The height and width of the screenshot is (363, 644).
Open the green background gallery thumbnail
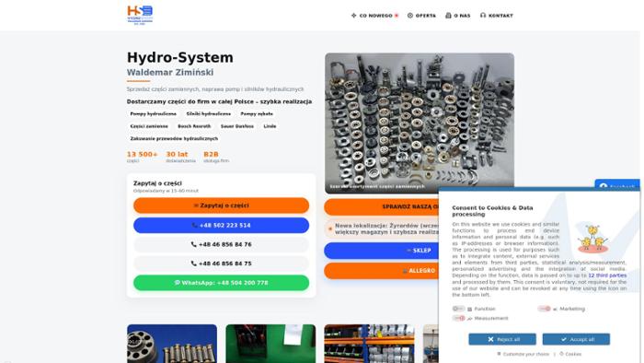point(270,344)
